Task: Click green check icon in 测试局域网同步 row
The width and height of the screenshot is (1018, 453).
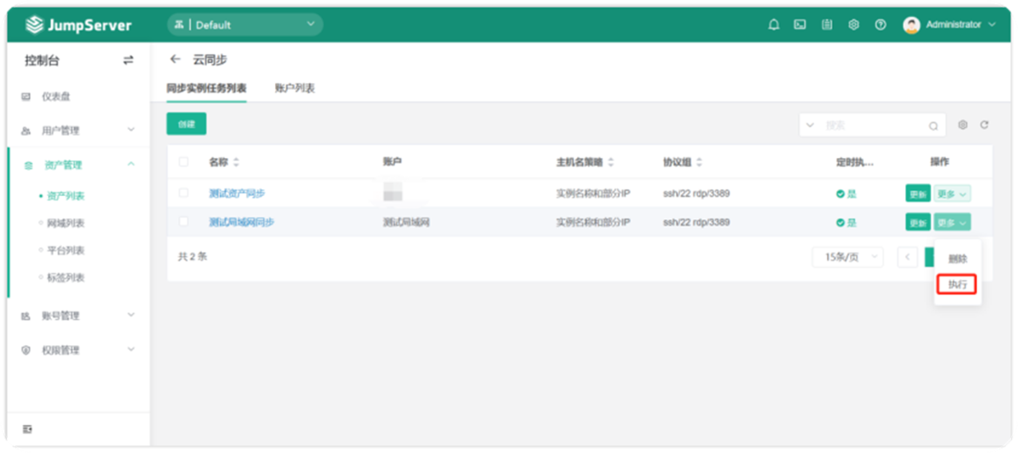Action: click(840, 222)
